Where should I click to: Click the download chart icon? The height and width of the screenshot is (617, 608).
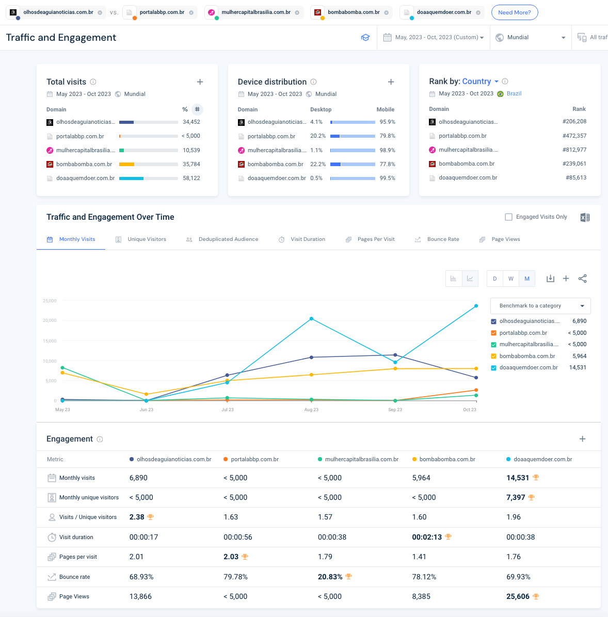pos(550,279)
